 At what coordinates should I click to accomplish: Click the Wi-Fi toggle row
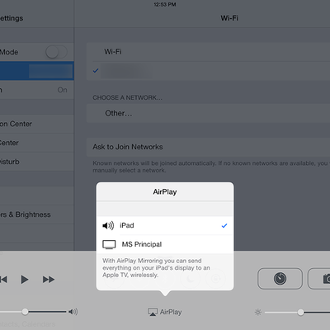tap(208, 52)
